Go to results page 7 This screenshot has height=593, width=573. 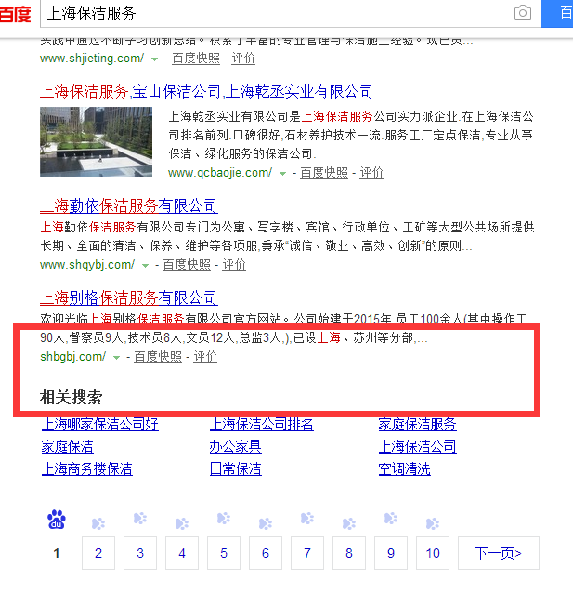pos(307,553)
